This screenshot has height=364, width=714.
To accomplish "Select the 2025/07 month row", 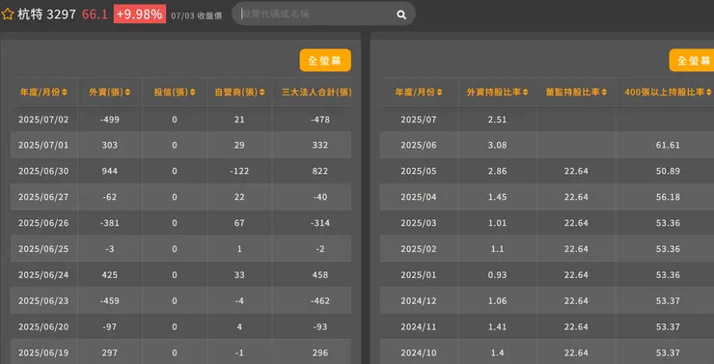I will pos(547,120).
